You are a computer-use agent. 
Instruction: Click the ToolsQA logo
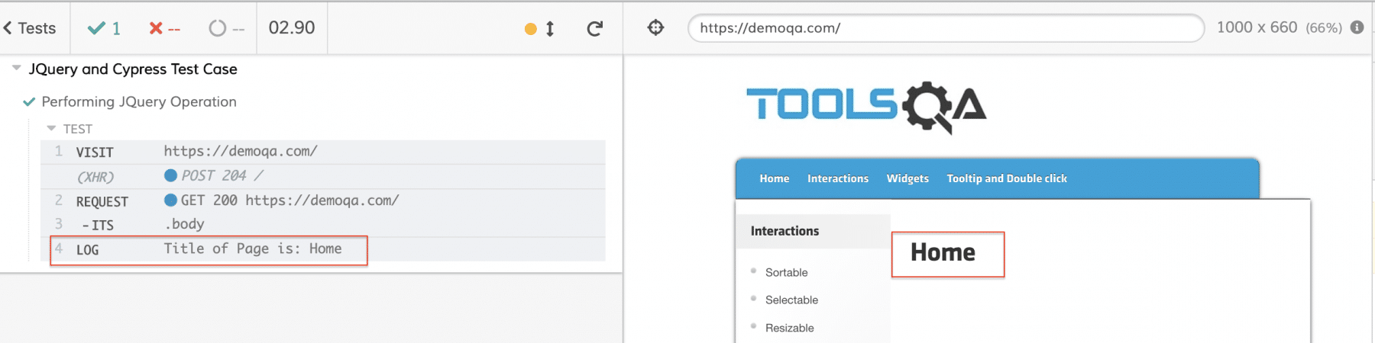tap(865, 105)
